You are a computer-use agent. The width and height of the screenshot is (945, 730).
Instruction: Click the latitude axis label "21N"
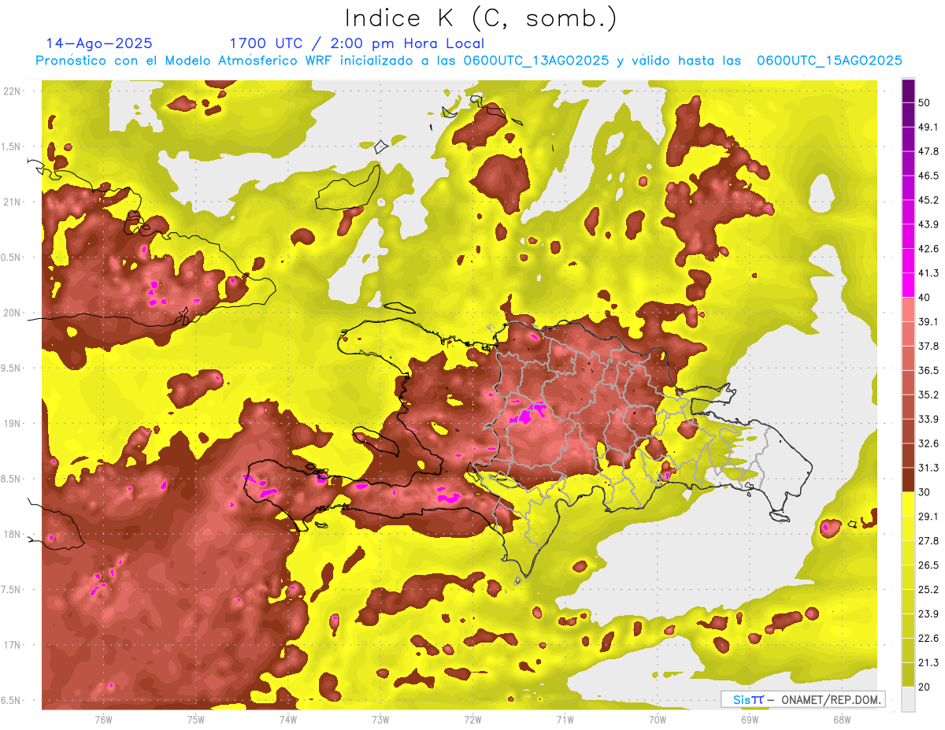[x=13, y=202]
